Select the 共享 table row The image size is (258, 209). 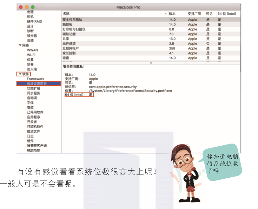pos(151,39)
